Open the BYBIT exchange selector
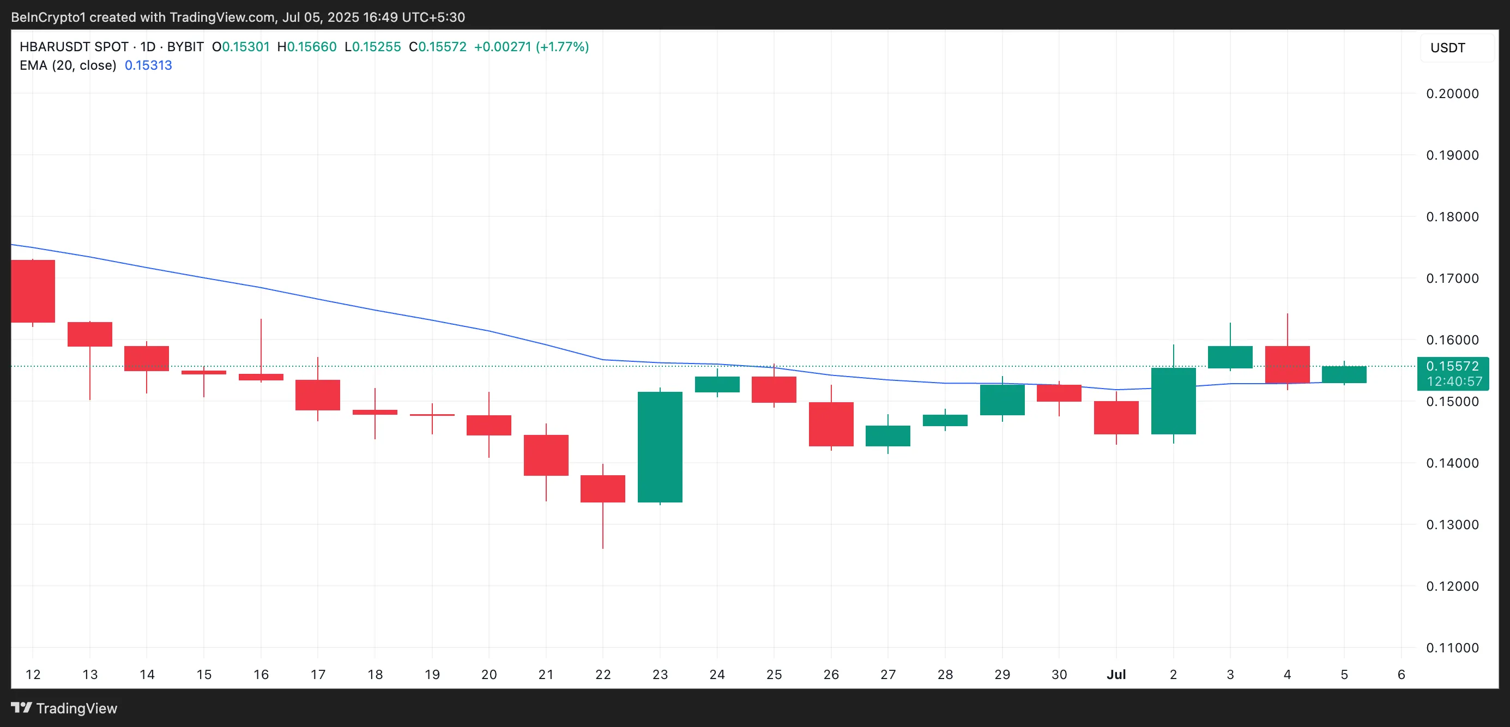 point(186,47)
